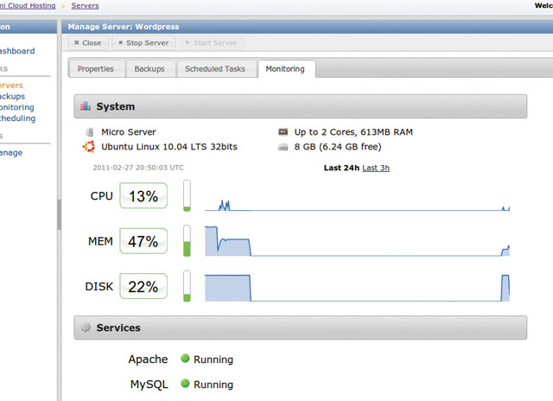553x401 pixels.
Task: Click the Micro Server label
Action: click(129, 132)
